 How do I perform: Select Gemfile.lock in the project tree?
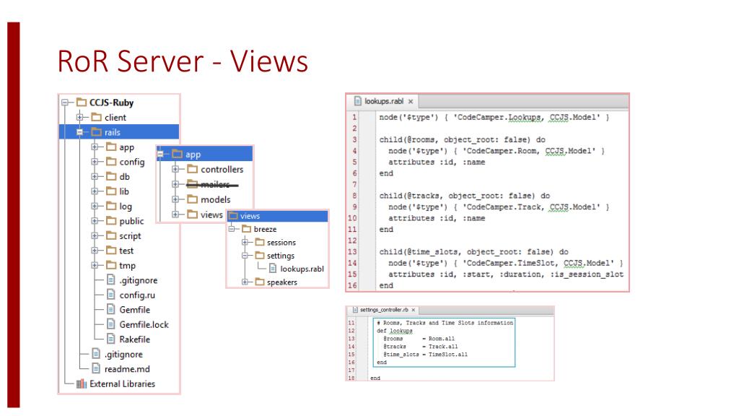[x=144, y=324]
